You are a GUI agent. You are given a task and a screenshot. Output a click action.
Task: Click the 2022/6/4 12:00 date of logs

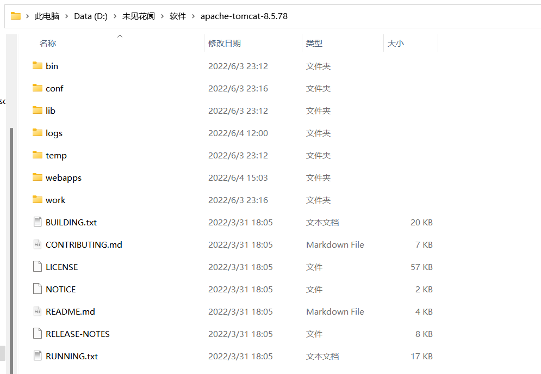(x=238, y=133)
